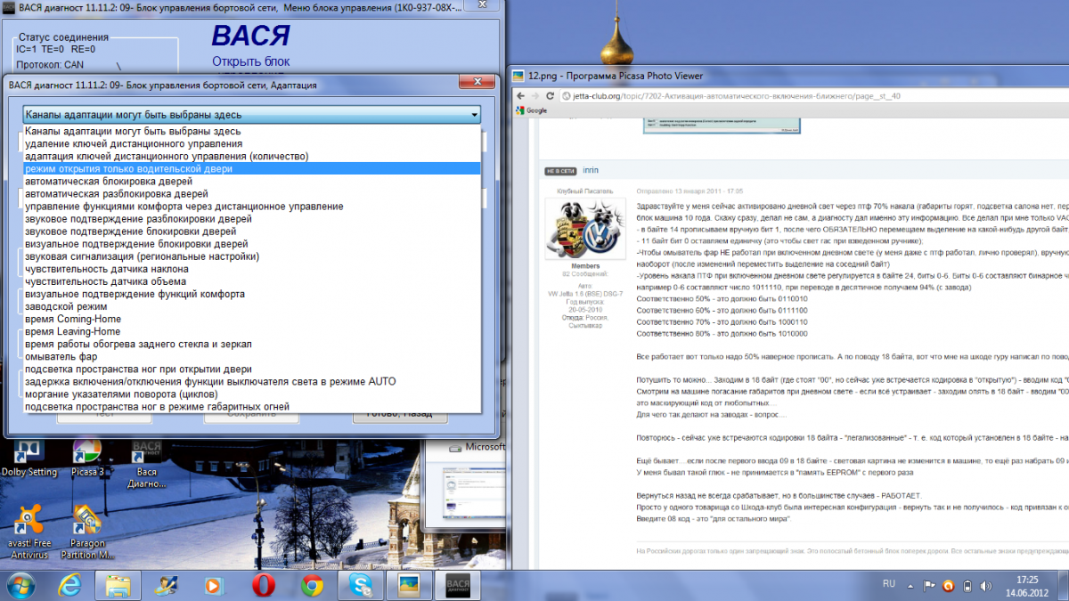Select 'удаление ключей дистанционного управления' channel
The width and height of the screenshot is (1069, 601).
[251, 144]
